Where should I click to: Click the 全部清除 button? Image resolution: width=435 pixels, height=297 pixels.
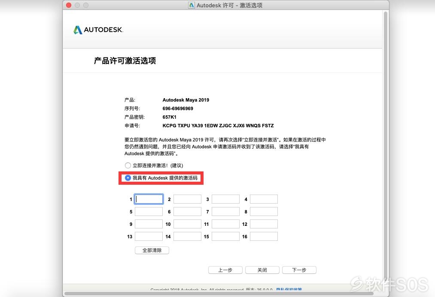pyautogui.click(x=152, y=250)
